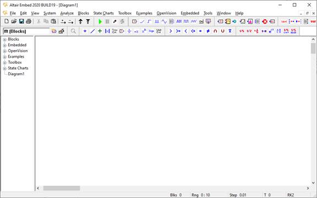Insert absolute value block
The height and width of the screenshot is (198, 317).
pyautogui.click(x=107, y=31)
